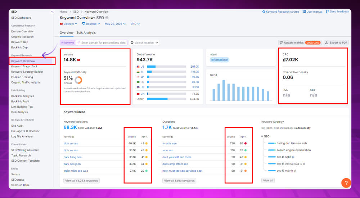Open Log File Analyzer in sidebar

point(22,136)
